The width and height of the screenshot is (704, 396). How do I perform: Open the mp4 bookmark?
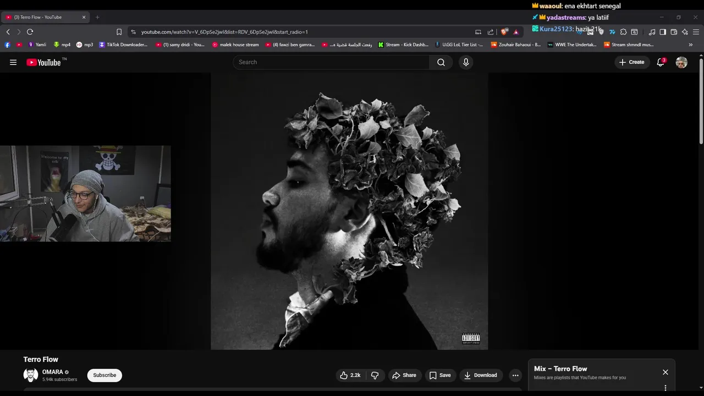[x=62, y=45]
